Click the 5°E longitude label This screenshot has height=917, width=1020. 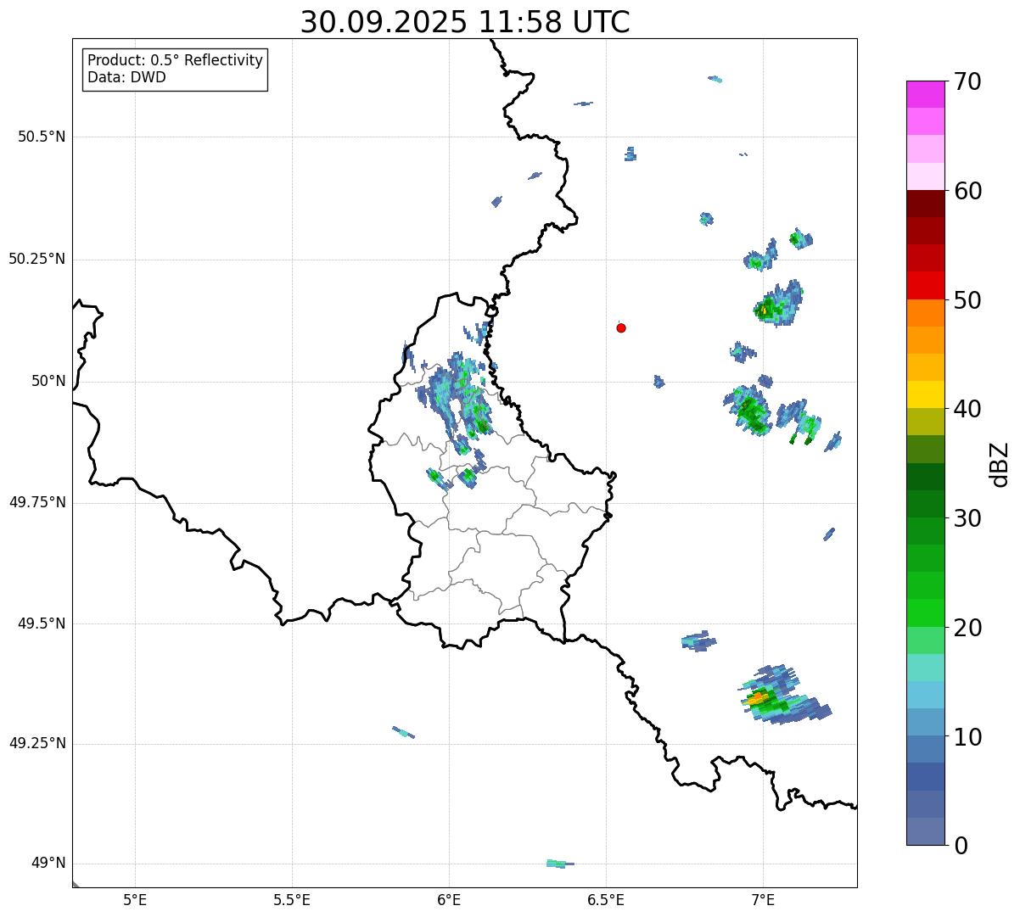point(135,899)
